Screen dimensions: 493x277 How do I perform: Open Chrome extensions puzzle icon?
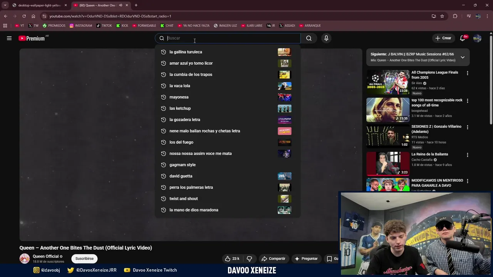(x=455, y=16)
